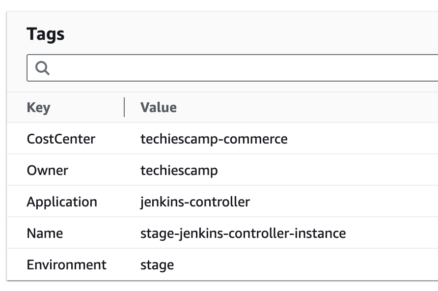Click the Value column header

click(x=158, y=107)
